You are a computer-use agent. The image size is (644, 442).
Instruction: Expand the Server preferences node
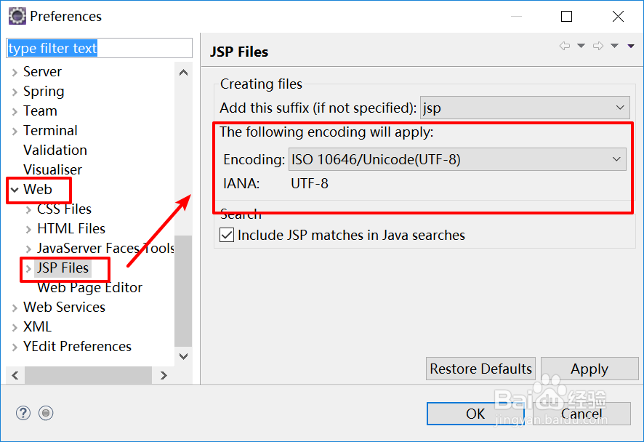pyautogui.click(x=15, y=72)
